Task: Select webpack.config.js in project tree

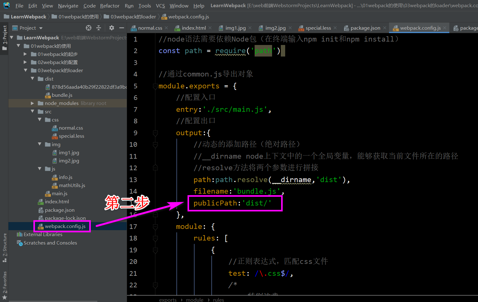Action: tap(65, 226)
